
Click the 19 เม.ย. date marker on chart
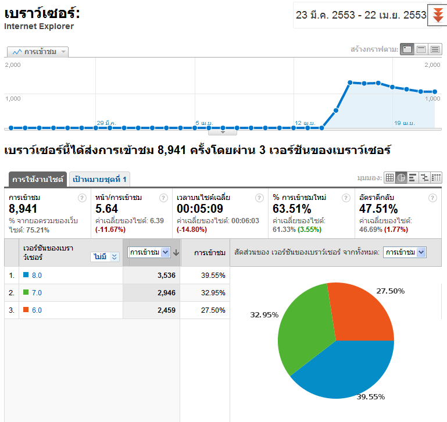click(x=405, y=123)
